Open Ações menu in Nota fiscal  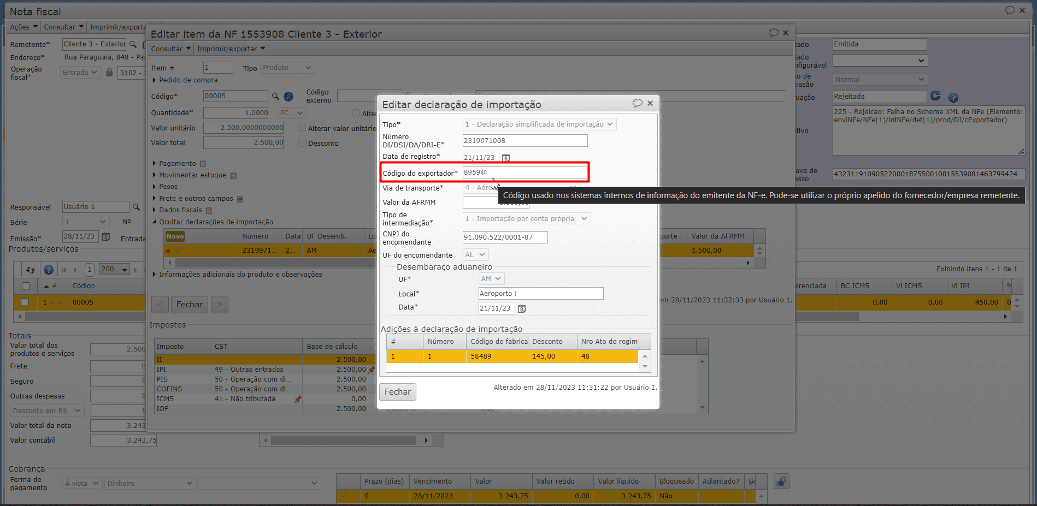tap(24, 27)
